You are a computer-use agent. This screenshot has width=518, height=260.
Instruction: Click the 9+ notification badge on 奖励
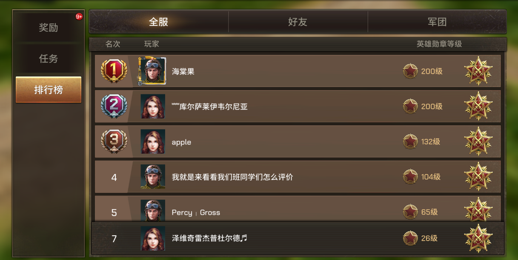click(79, 17)
